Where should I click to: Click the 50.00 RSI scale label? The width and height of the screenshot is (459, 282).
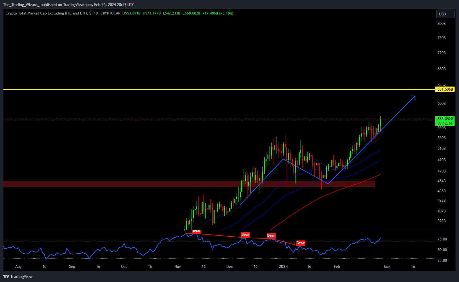(x=442, y=250)
